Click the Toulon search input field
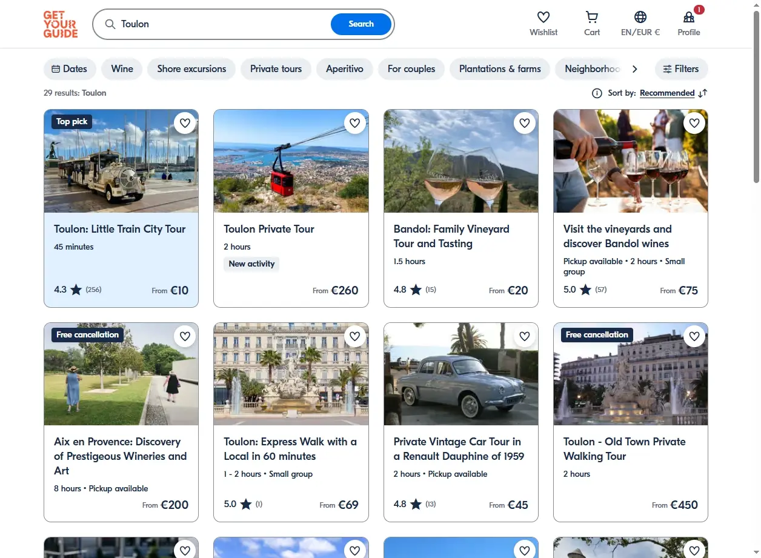The height and width of the screenshot is (558, 761). click(x=224, y=24)
